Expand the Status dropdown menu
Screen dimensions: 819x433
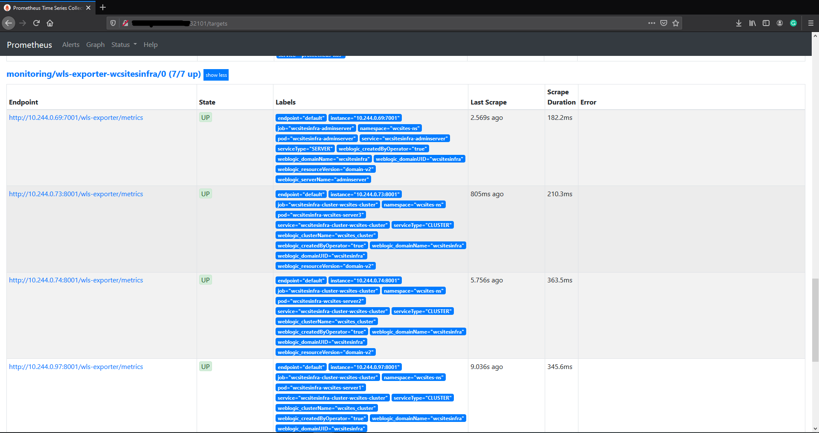click(124, 45)
